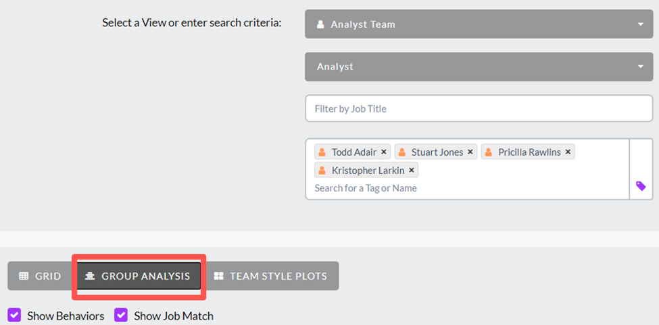The image size is (659, 325).
Task: Open the Analyst Team view dropdown
Action: [479, 24]
